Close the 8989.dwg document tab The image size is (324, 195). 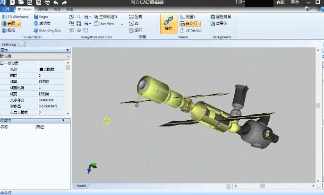tap(21, 44)
